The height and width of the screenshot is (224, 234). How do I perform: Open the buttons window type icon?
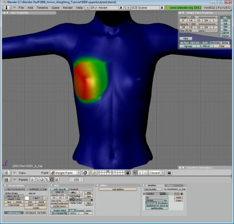pos(7,180)
